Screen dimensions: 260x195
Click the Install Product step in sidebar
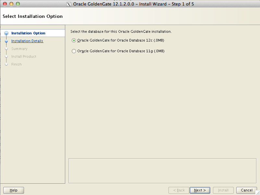coord(24,56)
